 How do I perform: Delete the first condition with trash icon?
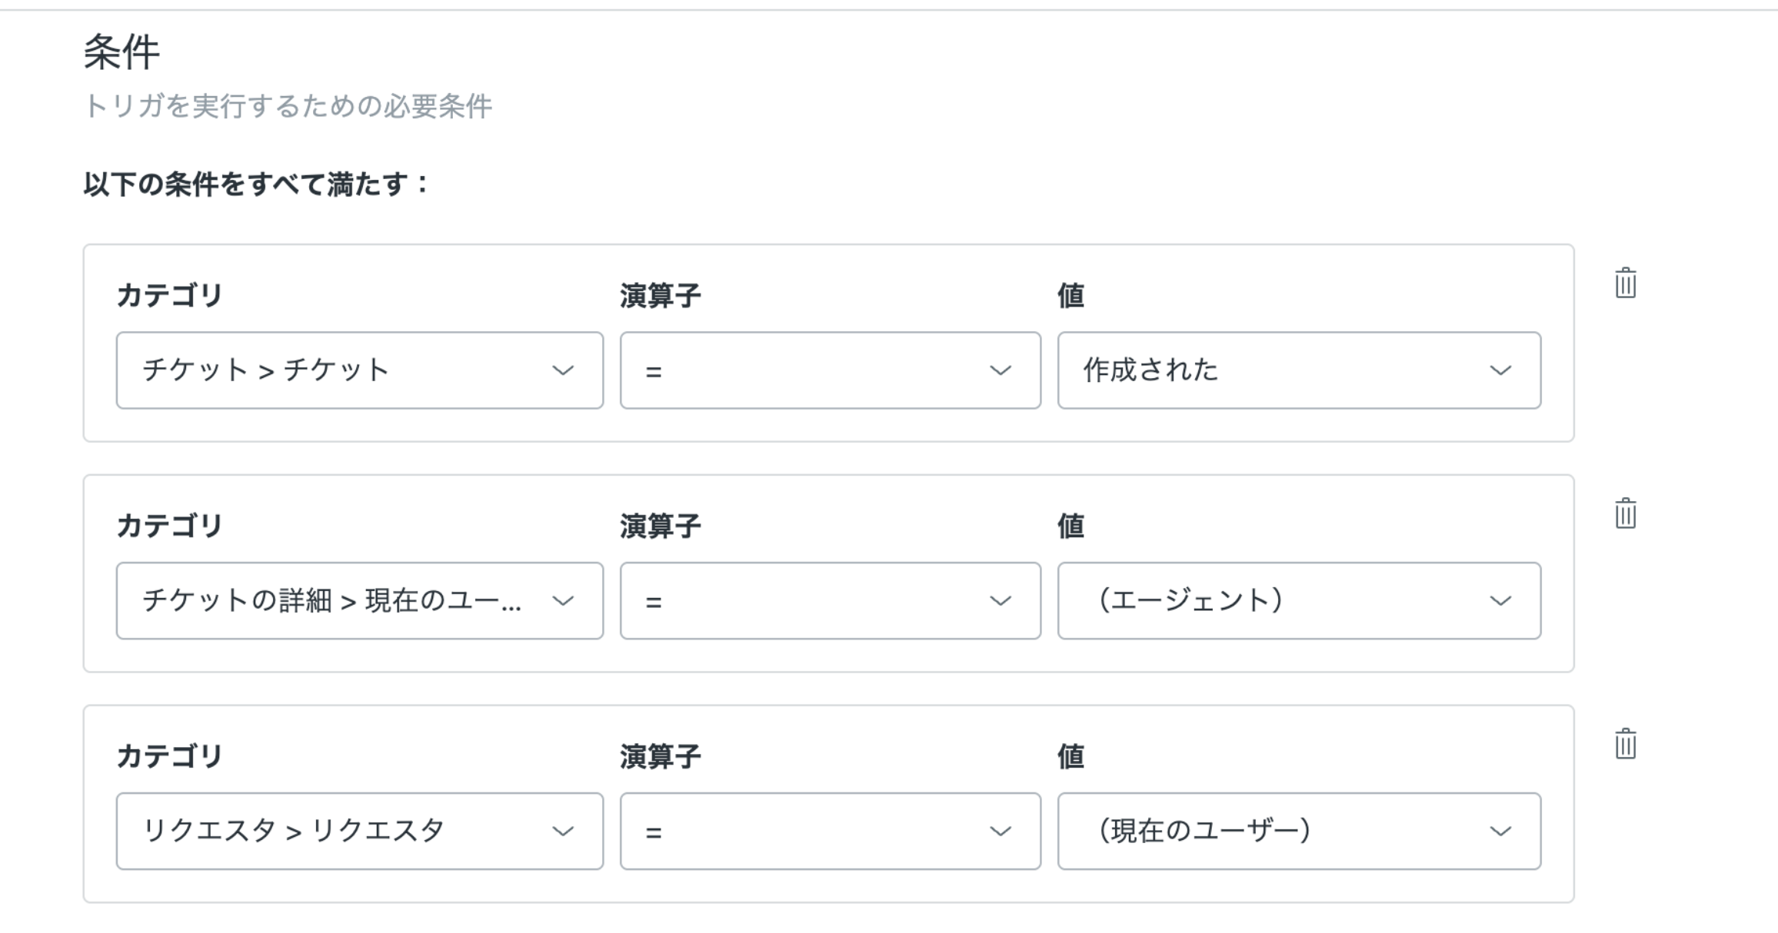point(1625,283)
